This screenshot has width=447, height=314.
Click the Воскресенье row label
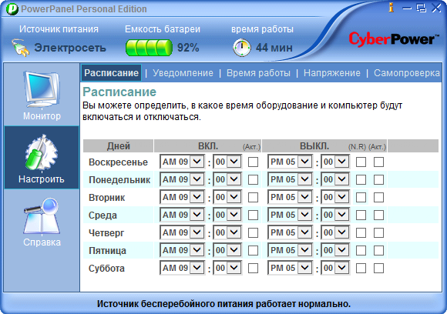pyautogui.click(x=118, y=162)
